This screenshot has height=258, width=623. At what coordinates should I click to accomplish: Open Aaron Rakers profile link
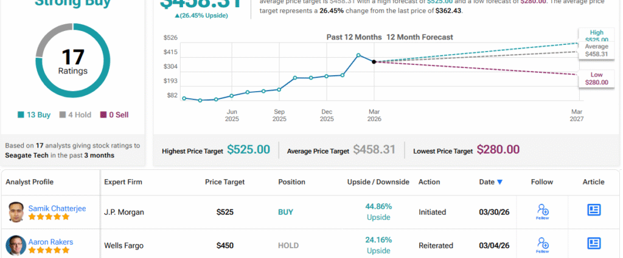51,242
